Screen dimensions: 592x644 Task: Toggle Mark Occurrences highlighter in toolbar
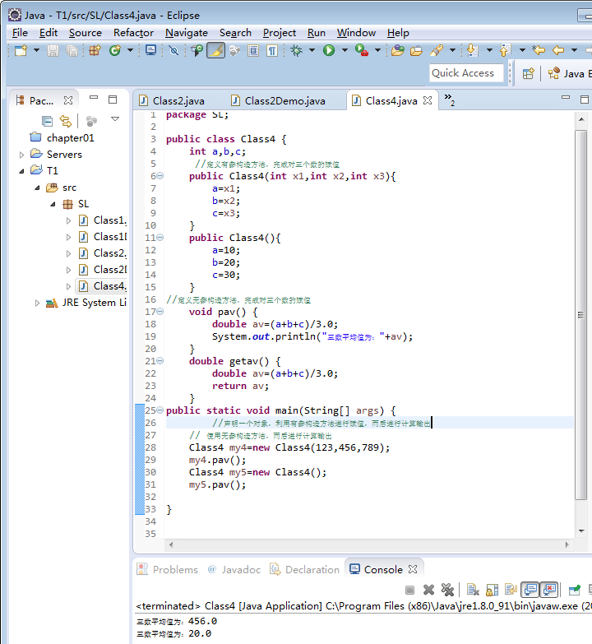click(x=215, y=51)
